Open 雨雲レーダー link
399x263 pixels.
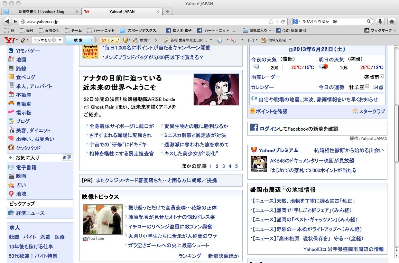point(266,77)
